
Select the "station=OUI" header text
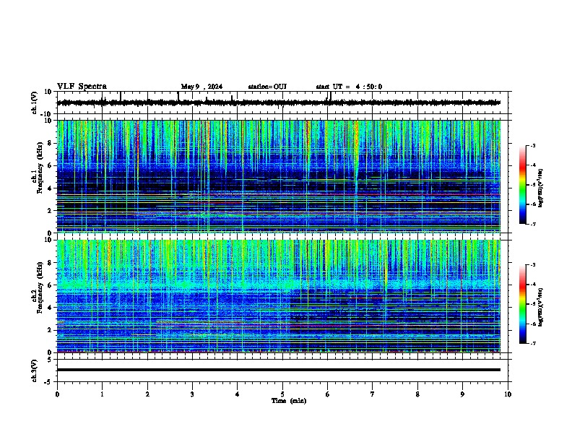[x=267, y=87]
